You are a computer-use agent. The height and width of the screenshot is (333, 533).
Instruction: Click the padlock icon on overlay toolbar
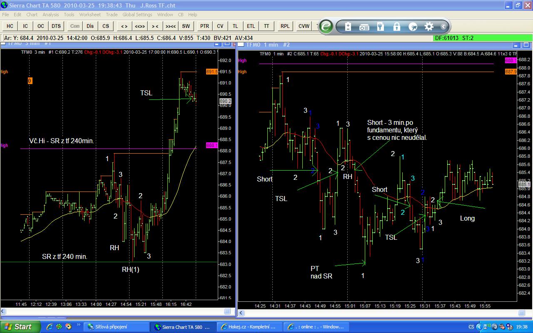pyautogui.click(x=397, y=27)
